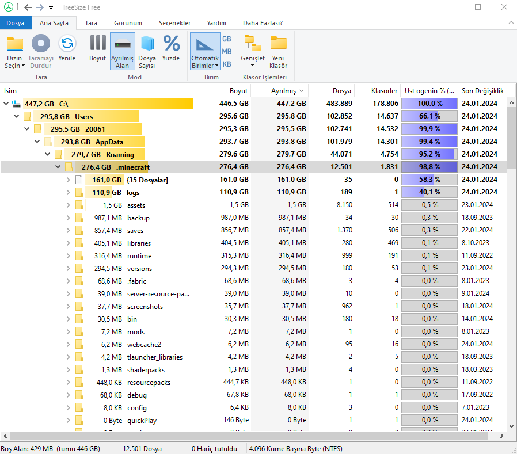Set units to KB
This screenshot has height=454, width=517.
pyautogui.click(x=226, y=64)
